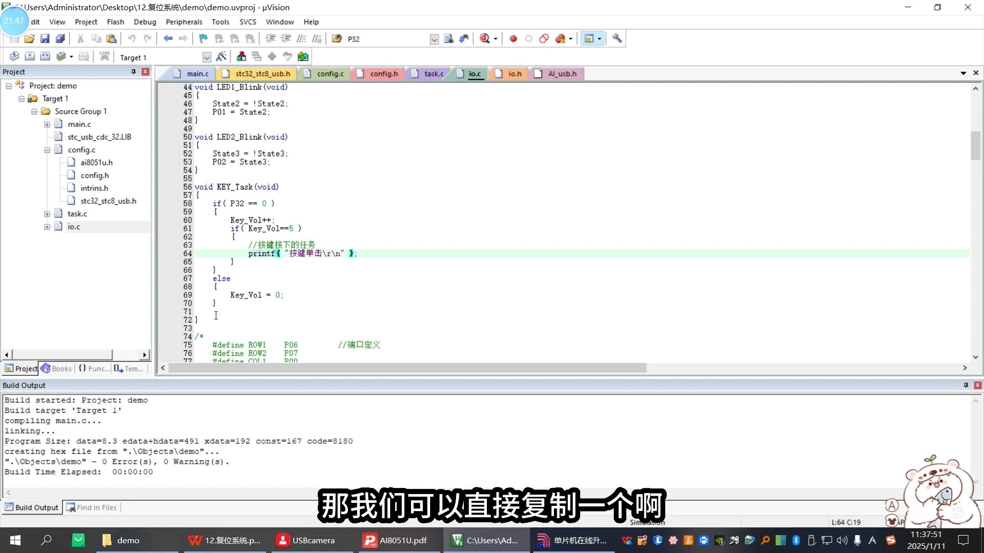Click the Open file toolbar icon

click(x=30, y=38)
